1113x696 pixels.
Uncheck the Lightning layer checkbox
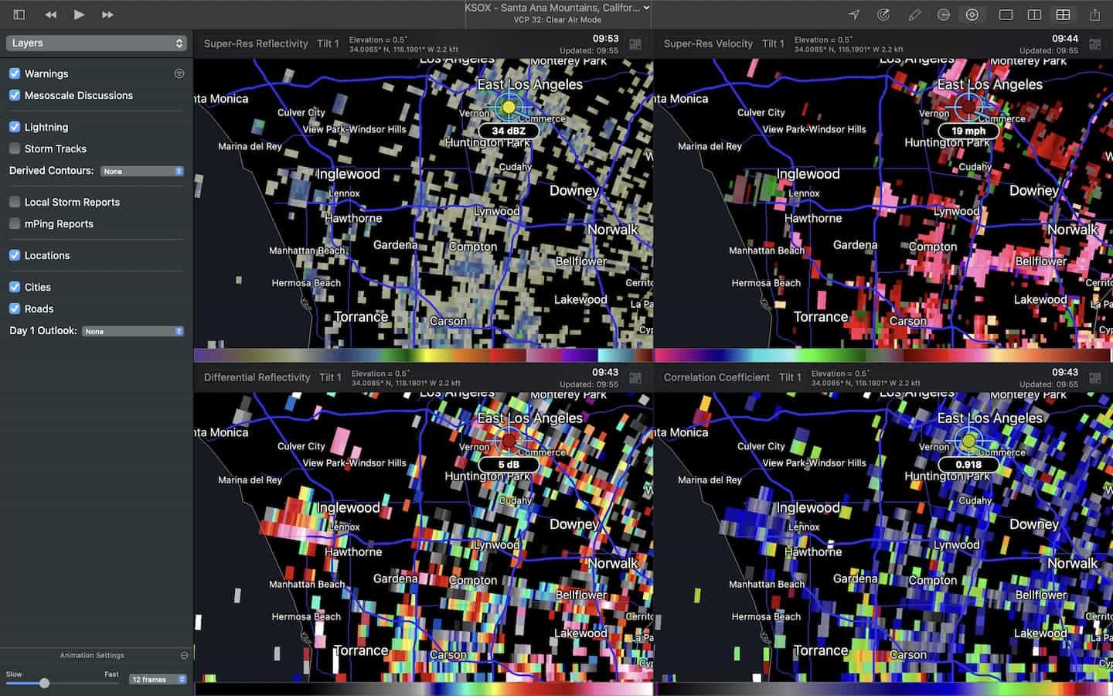15,127
